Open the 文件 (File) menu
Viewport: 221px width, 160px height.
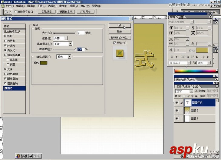pyautogui.click(x=9, y=6)
